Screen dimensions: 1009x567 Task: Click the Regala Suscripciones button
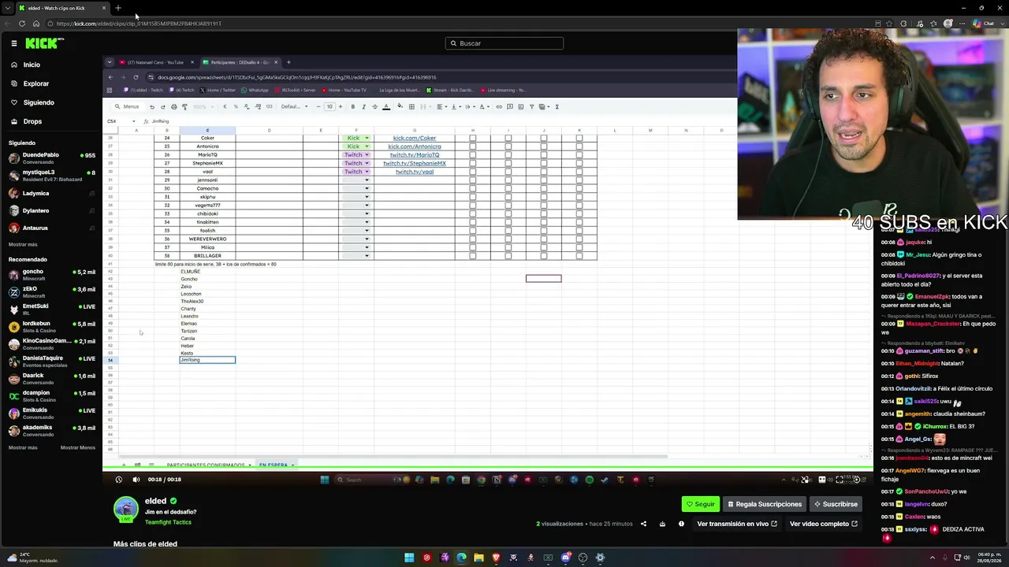[x=764, y=504]
